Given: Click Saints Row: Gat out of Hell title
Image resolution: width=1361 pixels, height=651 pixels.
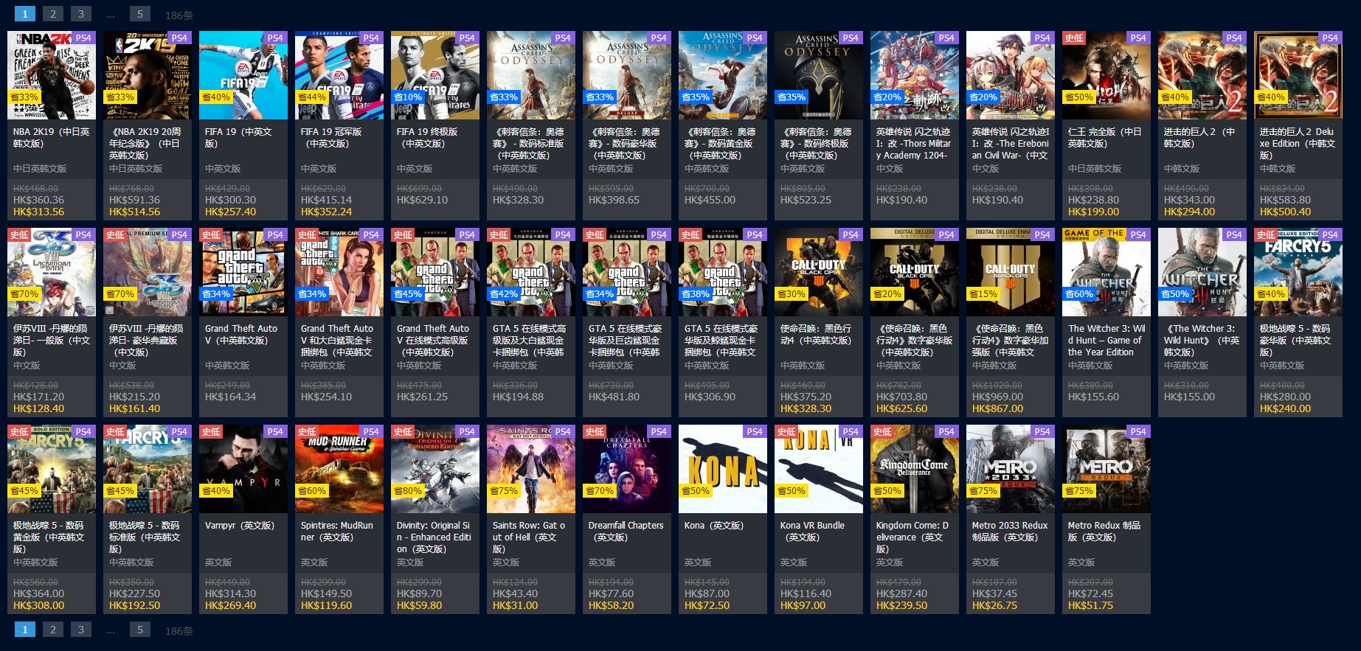Looking at the screenshot, I should pos(529,537).
